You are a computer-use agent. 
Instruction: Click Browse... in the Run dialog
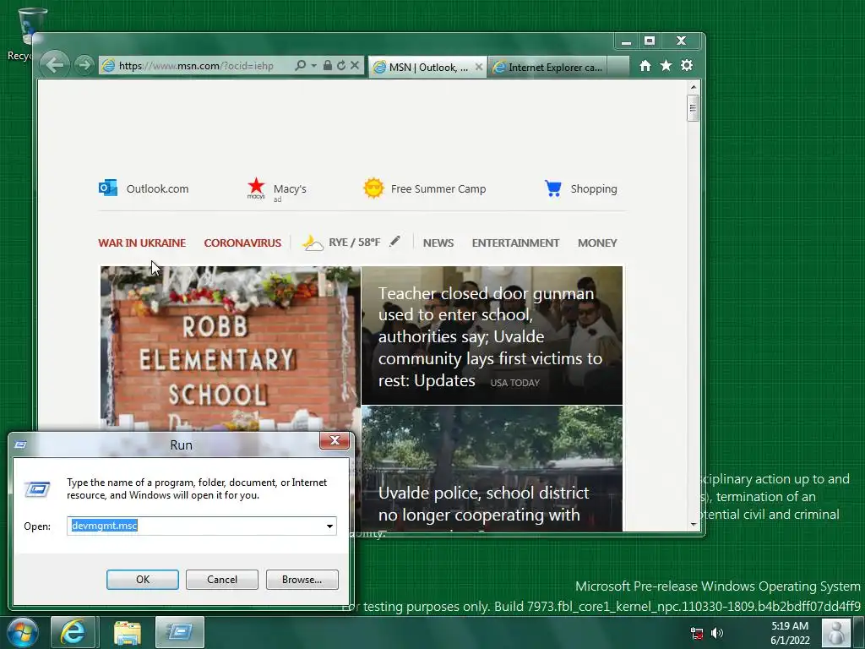(302, 580)
